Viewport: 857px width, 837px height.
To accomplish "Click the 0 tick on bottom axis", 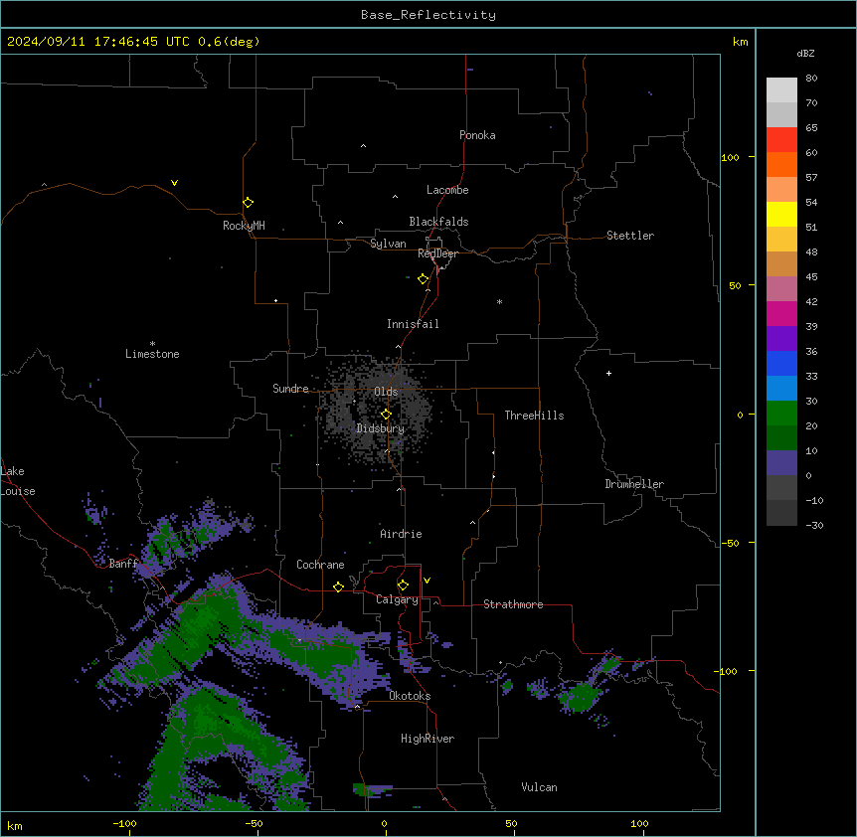I will 384,824.
